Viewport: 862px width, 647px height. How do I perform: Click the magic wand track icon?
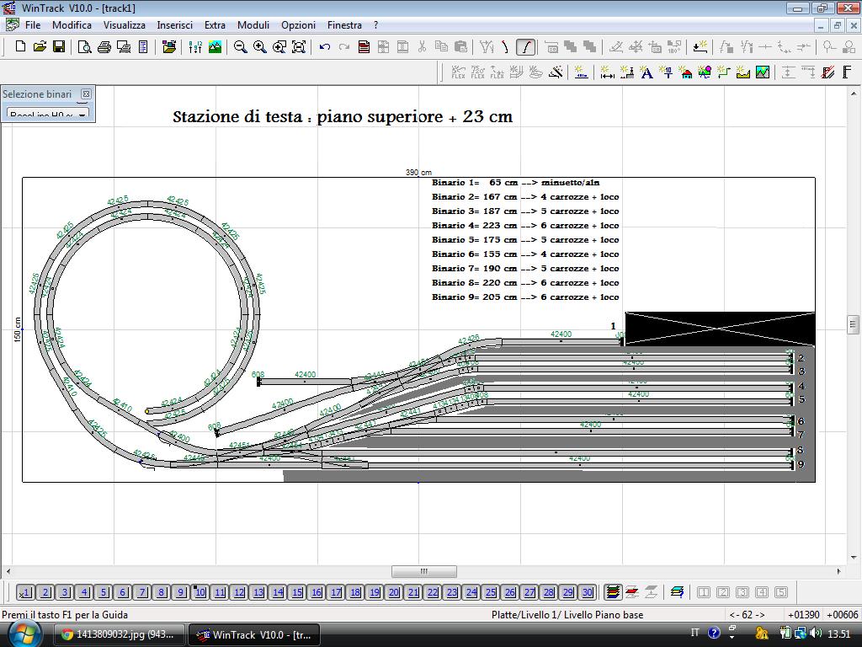[x=556, y=72]
